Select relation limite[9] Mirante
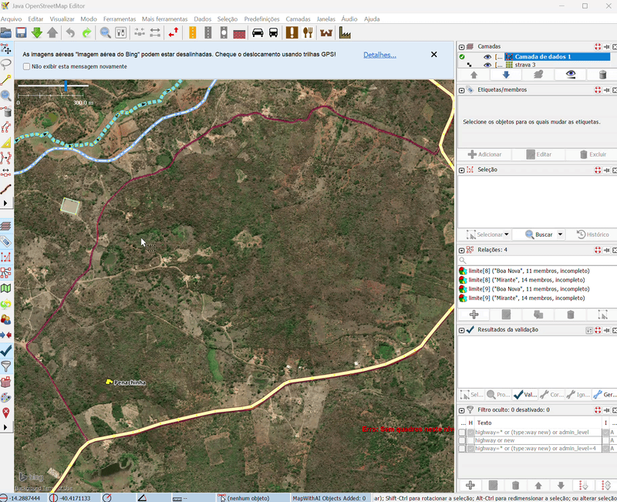The width and height of the screenshot is (617, 502). click(x=527, y=298)
